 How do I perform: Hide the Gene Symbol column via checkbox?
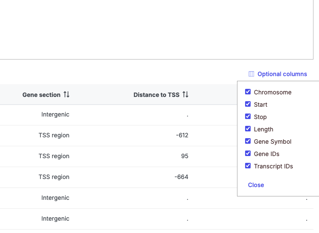[x=248, y=141]
